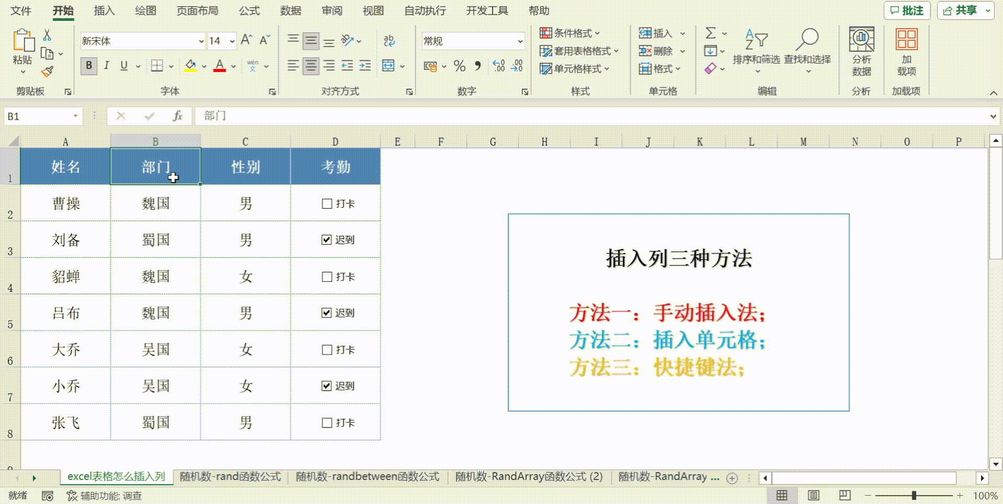Expand 套用表格格式 dropdown
1003x504 pixels.
coord(616,51)
